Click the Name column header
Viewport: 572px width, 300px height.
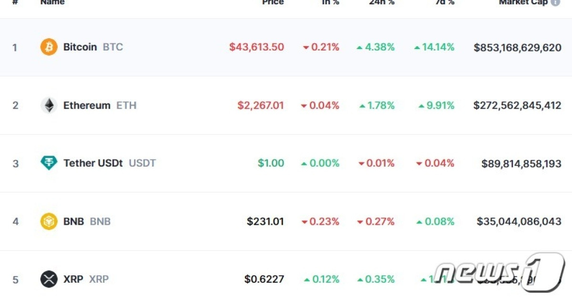coord(52,2)
